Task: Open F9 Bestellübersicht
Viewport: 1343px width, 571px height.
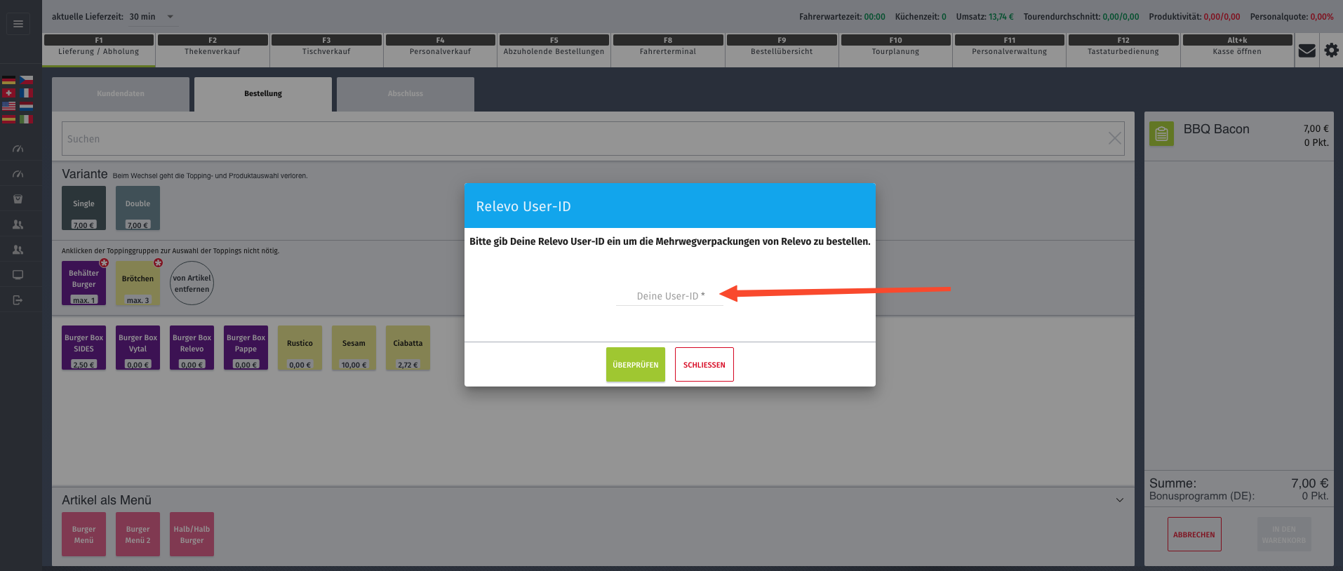Action: coord(782,51)
